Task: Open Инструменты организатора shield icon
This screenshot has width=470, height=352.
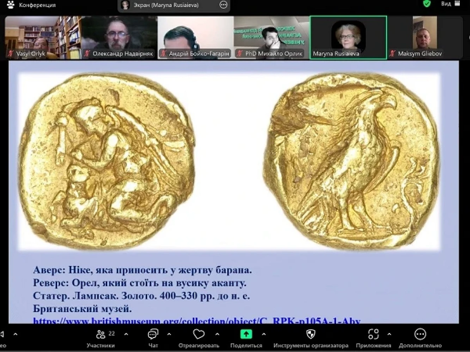Action: pos(311,334)
